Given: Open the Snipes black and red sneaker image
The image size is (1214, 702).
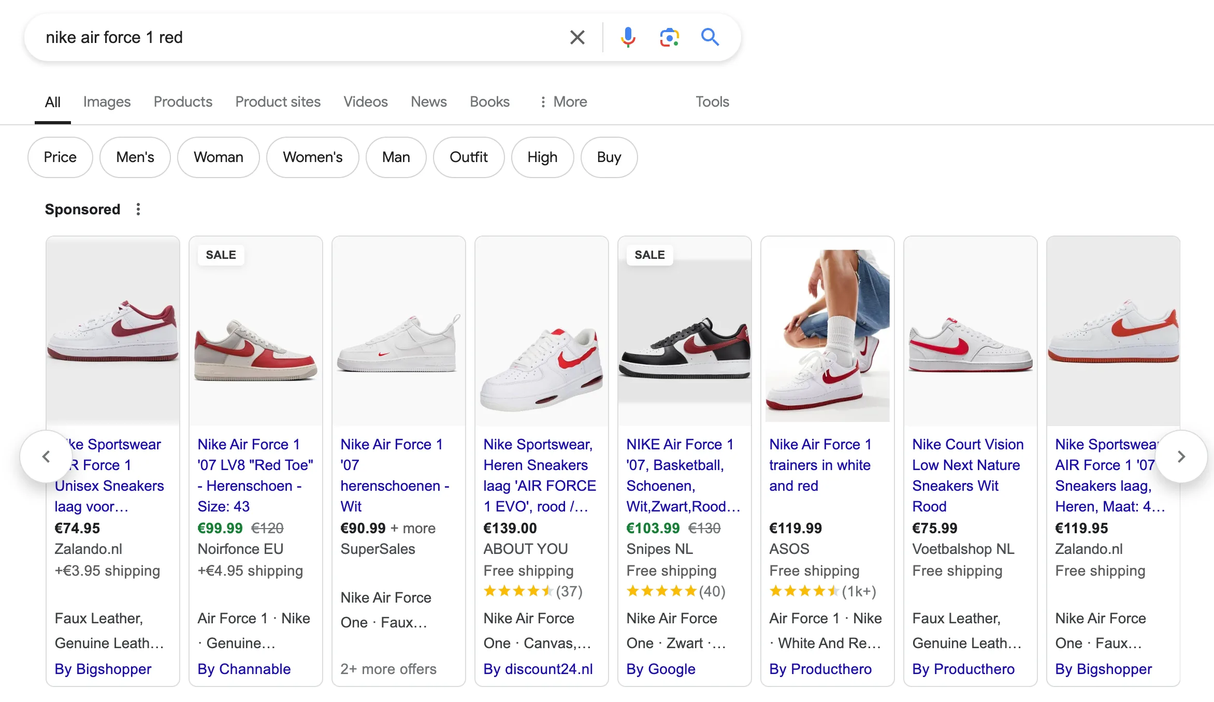Looking at the screenshot, I should click(685, 331).
